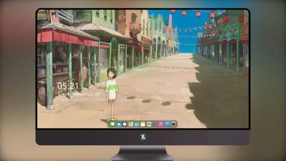The height and width of the screenshot is (161, 286).
Task: Open the blue App Store icon
Action: coord(167,124)
